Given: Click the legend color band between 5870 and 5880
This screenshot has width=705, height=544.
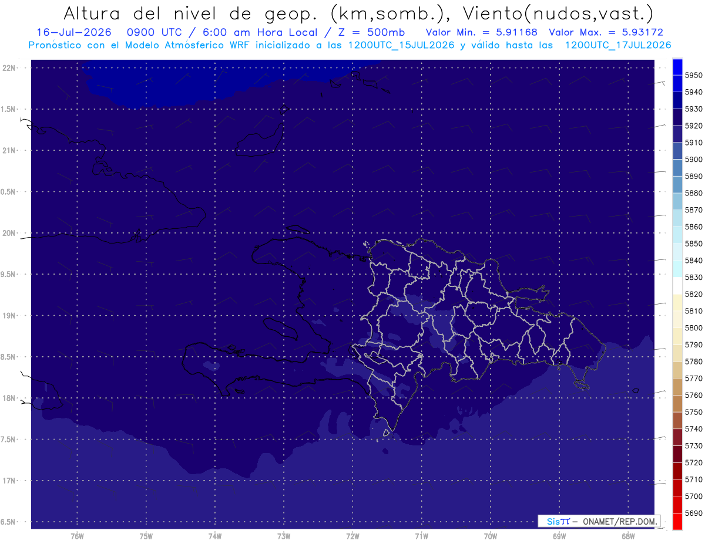Looking at the screenshot, I should (677, 201).
